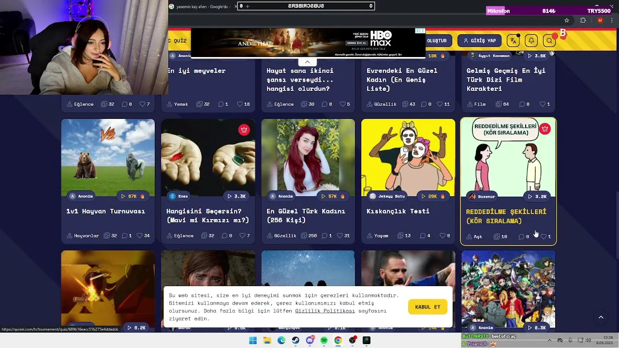Open Spotify from taskbar
619x348 pixels.
[x=324, y=340]
